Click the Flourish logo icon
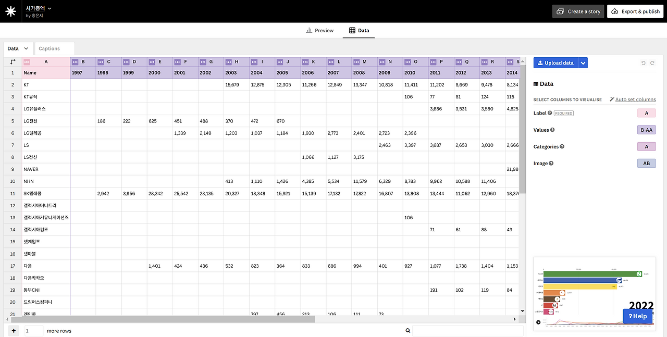Screen dimensions: 667x337 [x=10, y=10]
